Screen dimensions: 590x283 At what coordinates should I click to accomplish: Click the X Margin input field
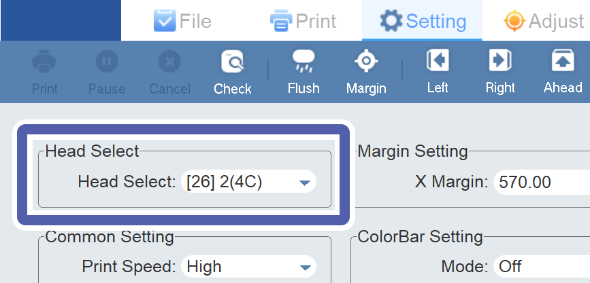pos(541,182)
